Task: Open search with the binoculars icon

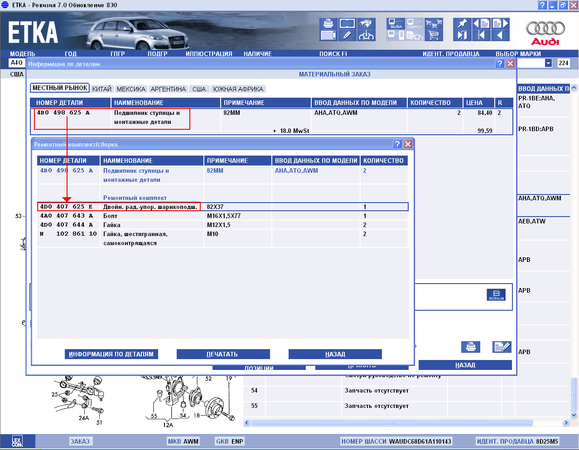Action: click(x=366, y=24)
